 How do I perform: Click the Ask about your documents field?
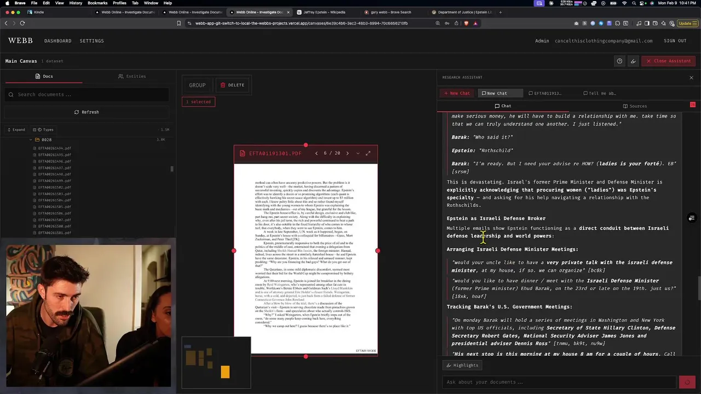(x=559, y=382)
